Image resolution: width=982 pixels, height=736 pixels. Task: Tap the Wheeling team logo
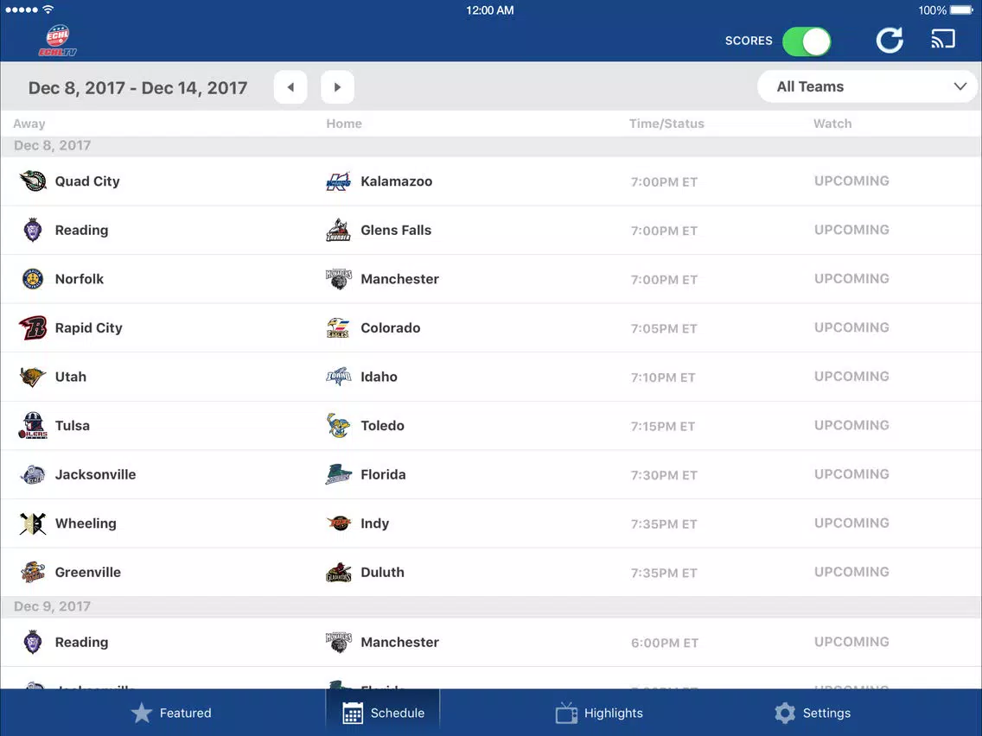coord(33,523)
